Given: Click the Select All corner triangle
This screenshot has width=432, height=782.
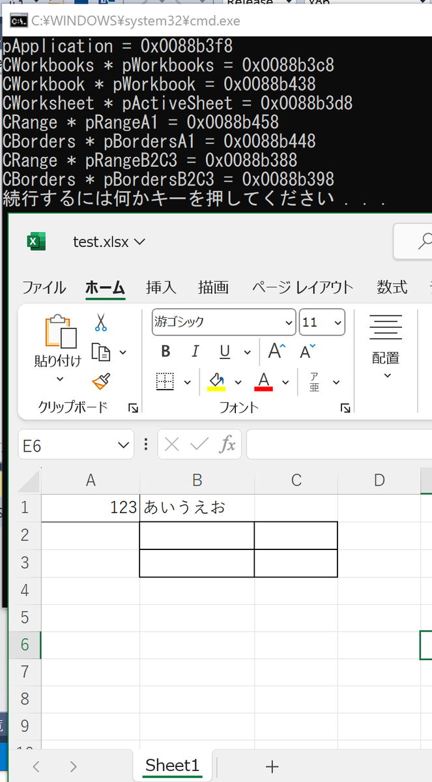Looking at the screenshot, I should [28, 481].
